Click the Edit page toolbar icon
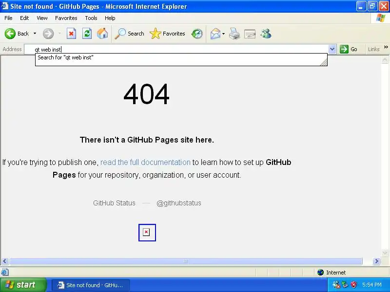390x292 pixels. tap(250, 34)
